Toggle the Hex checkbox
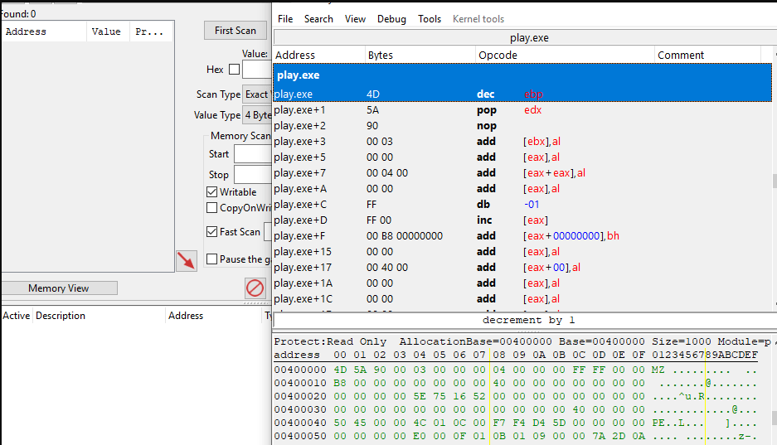Image resolution: width=777 pixels, height=445 pixels. tap(235, 70)
